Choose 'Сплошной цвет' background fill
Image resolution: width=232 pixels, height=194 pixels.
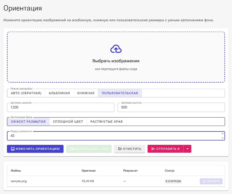[68, 122]
